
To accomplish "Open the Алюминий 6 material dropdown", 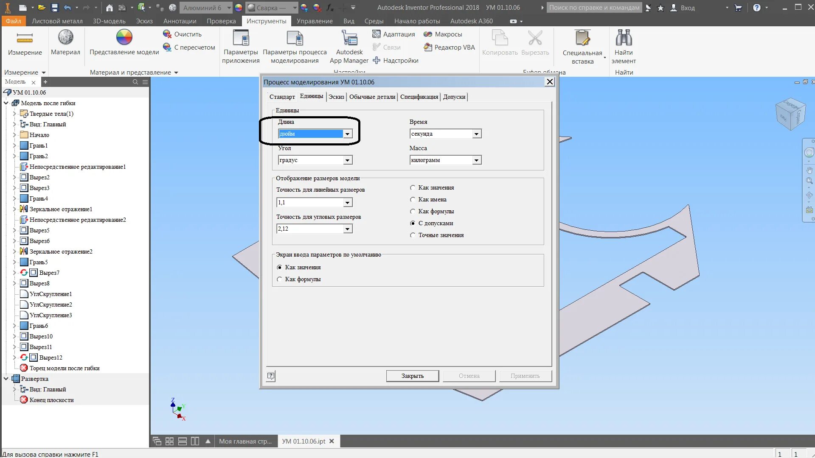I will pos(229,8).
